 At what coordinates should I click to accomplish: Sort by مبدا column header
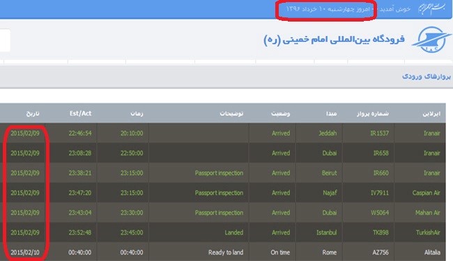click(x=331, y=113)
